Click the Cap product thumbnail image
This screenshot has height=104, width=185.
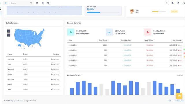(x=132, y=11)
